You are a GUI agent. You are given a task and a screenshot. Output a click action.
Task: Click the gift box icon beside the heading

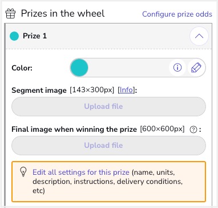(x=10, y=14)
